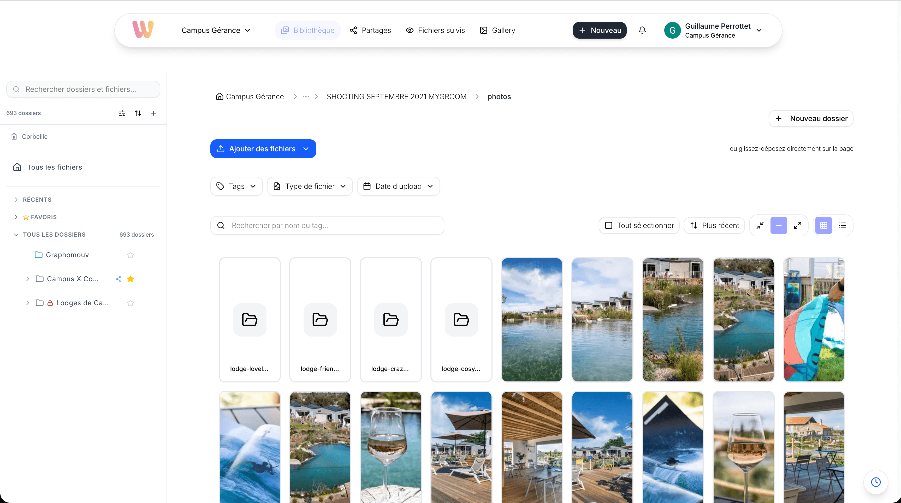This screenshot has width=901, height=503.
Task: Favorite the Graphomouv folder star
Action: tap(131, 254)
